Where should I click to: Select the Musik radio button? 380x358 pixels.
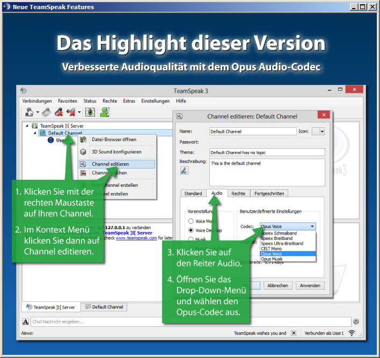191,239
